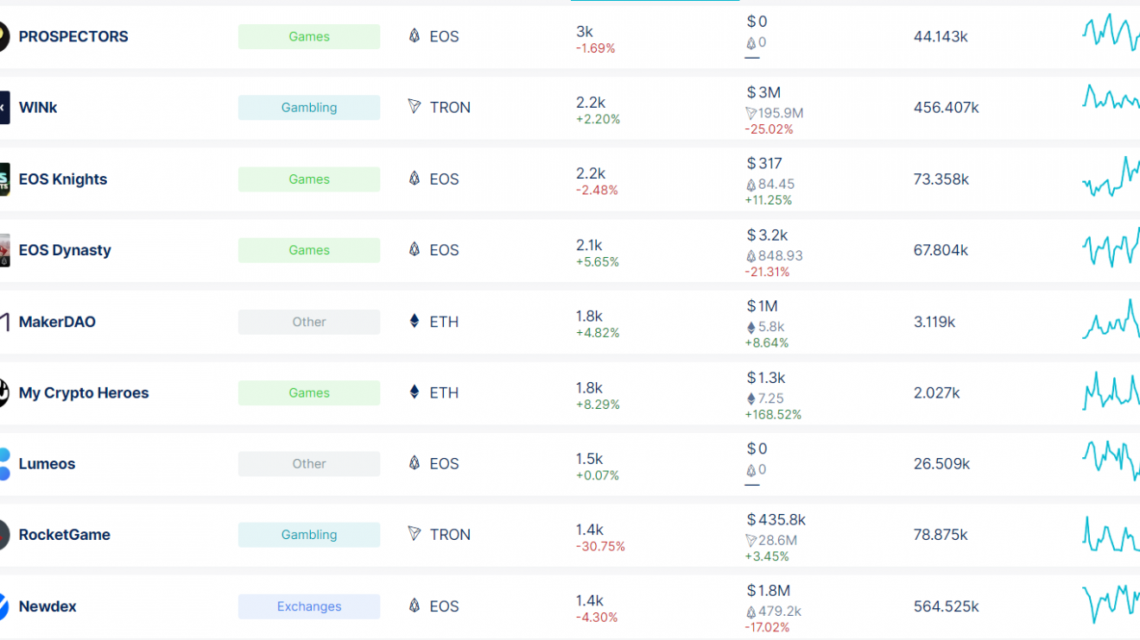Click the Gambling tag in WINk row
This screenshot has height=640, width=1140.
(x=309, y=108)
